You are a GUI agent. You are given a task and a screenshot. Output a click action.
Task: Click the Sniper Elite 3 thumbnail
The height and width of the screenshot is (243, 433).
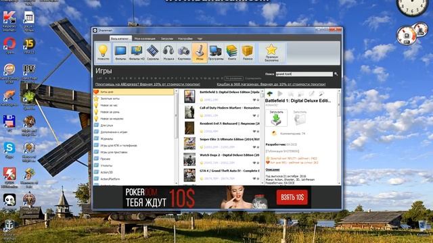189,143
